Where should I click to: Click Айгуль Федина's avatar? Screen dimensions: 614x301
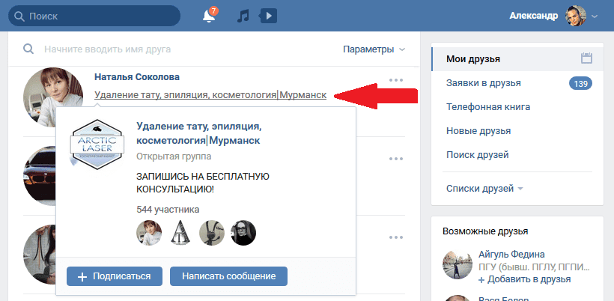click(458, 264)
